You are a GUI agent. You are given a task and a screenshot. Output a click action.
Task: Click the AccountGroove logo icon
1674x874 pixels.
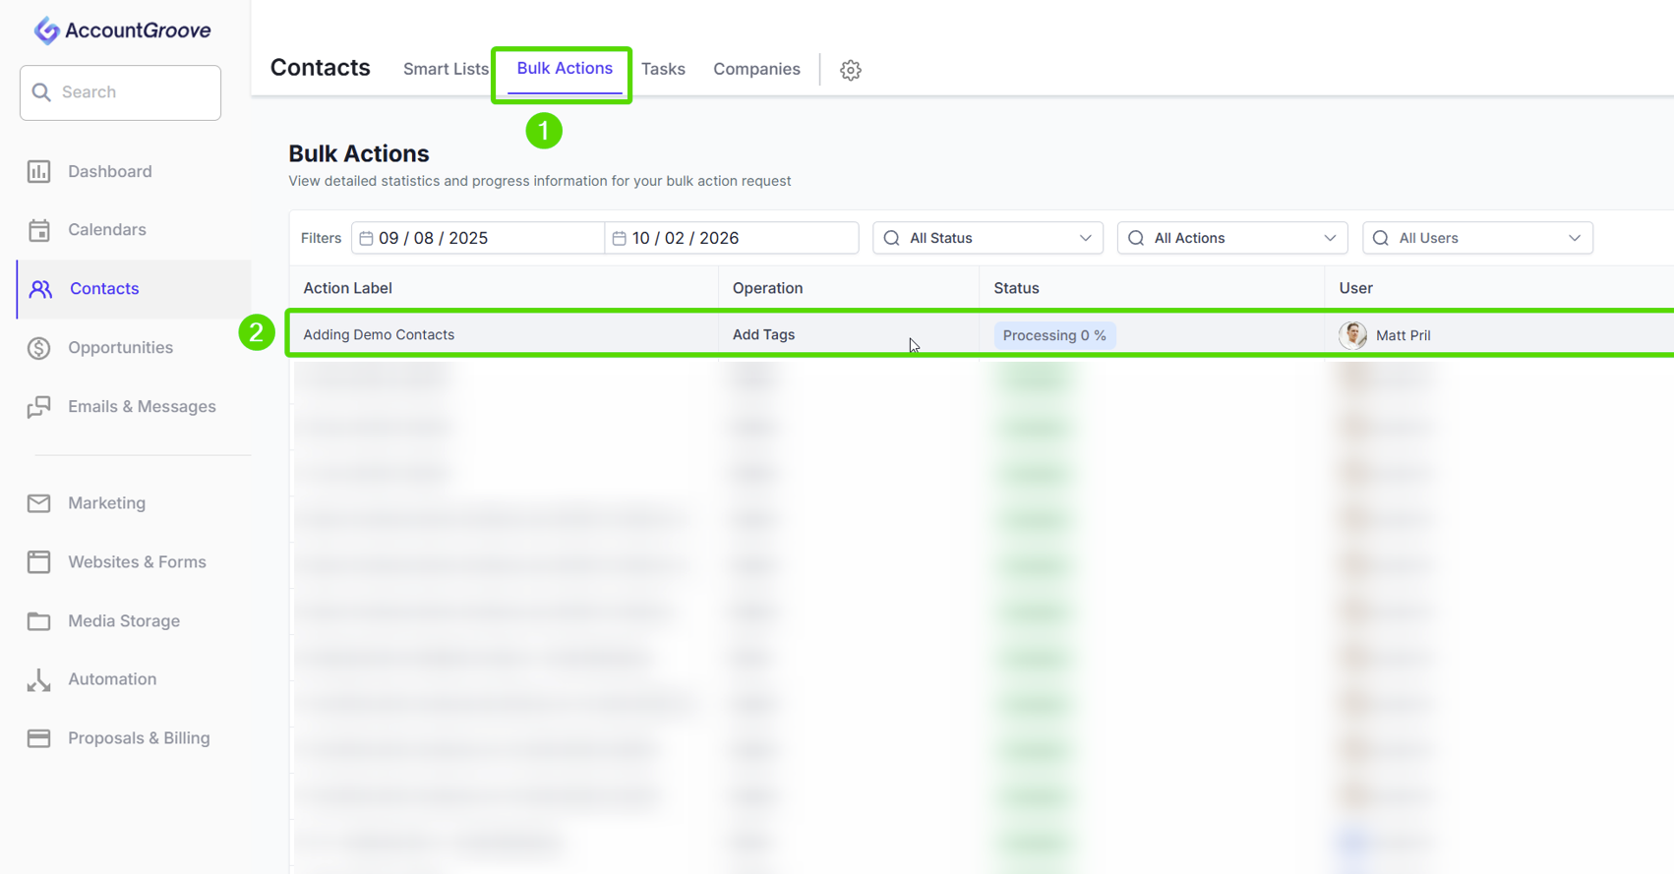(46, 30)
